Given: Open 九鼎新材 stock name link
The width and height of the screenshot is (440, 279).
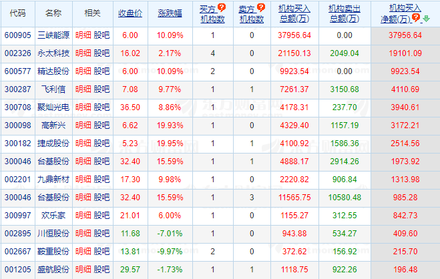Looking at the screenshot, I should (x=53, y=179).
